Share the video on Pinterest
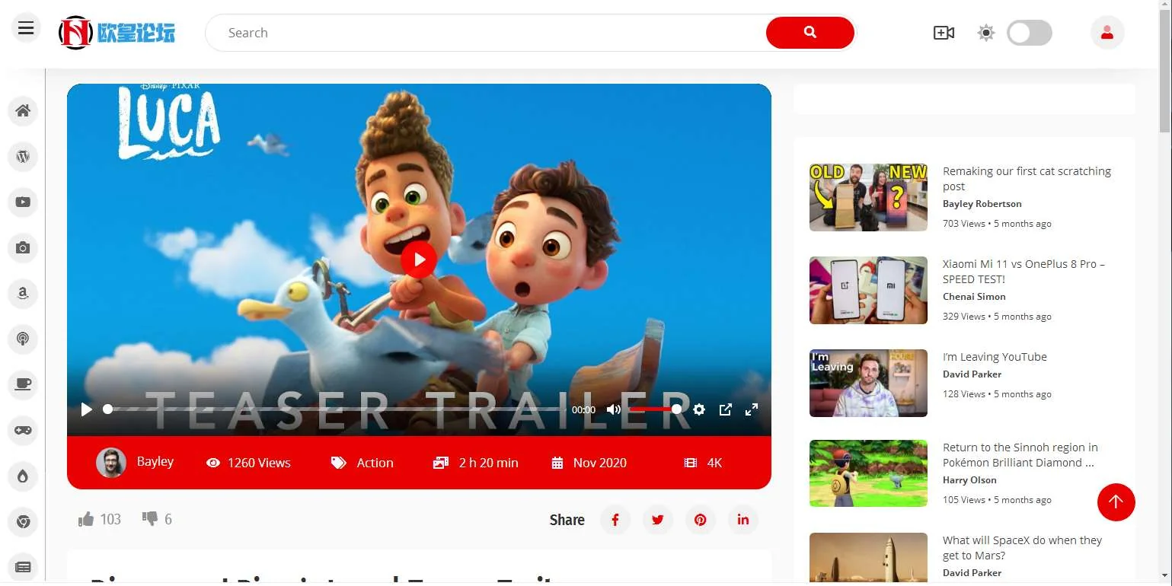 pyautogui.click(x=700, y=520)
